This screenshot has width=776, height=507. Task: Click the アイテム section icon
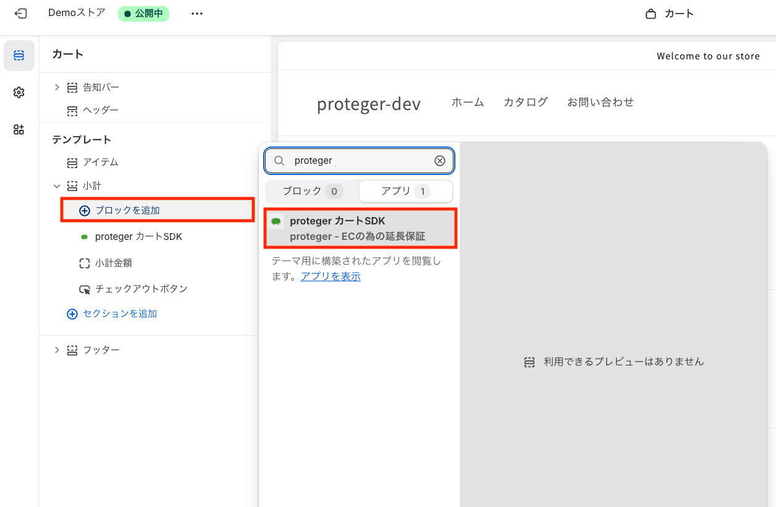(72, 163)
